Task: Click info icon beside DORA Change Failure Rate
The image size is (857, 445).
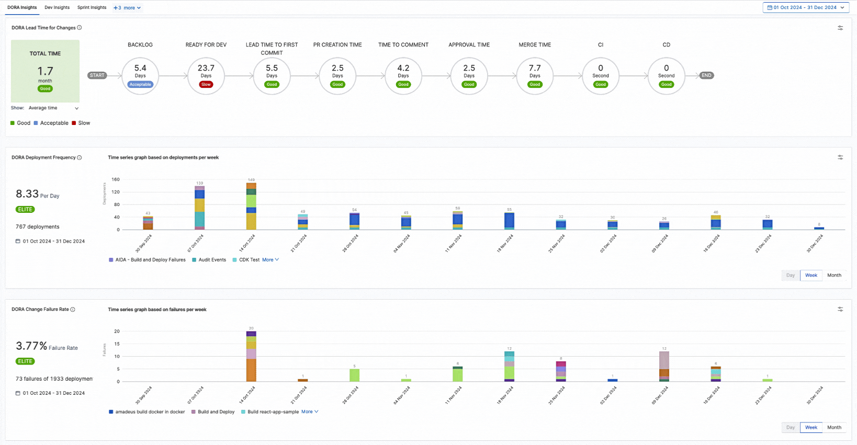Action: coord(73,310)
